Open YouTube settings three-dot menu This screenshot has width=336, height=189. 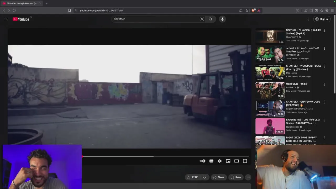[x=308, y=19]
